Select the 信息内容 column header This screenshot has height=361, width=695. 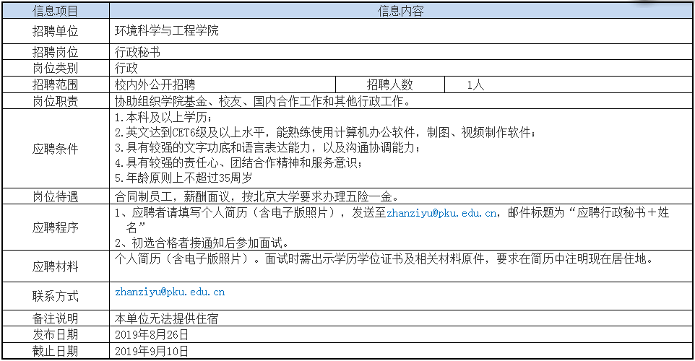point(401,11)
